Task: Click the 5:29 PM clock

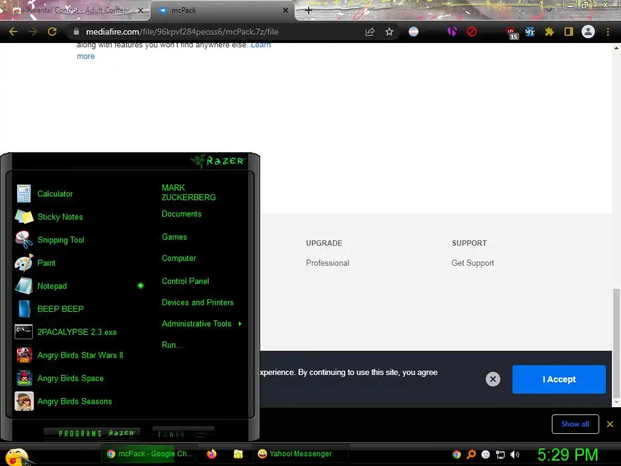Action: tap(568, 455)
